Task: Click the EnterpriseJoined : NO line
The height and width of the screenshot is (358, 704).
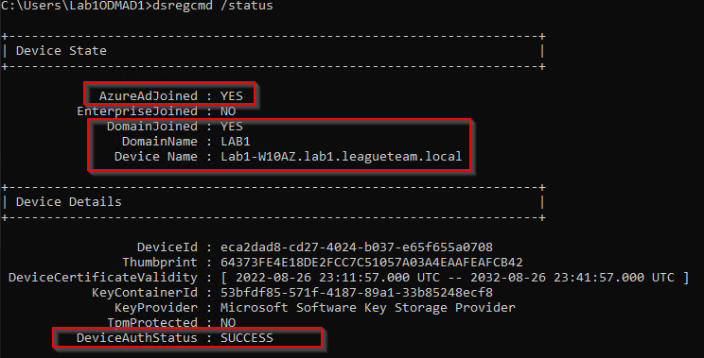Action: click(x=156, y=111)
